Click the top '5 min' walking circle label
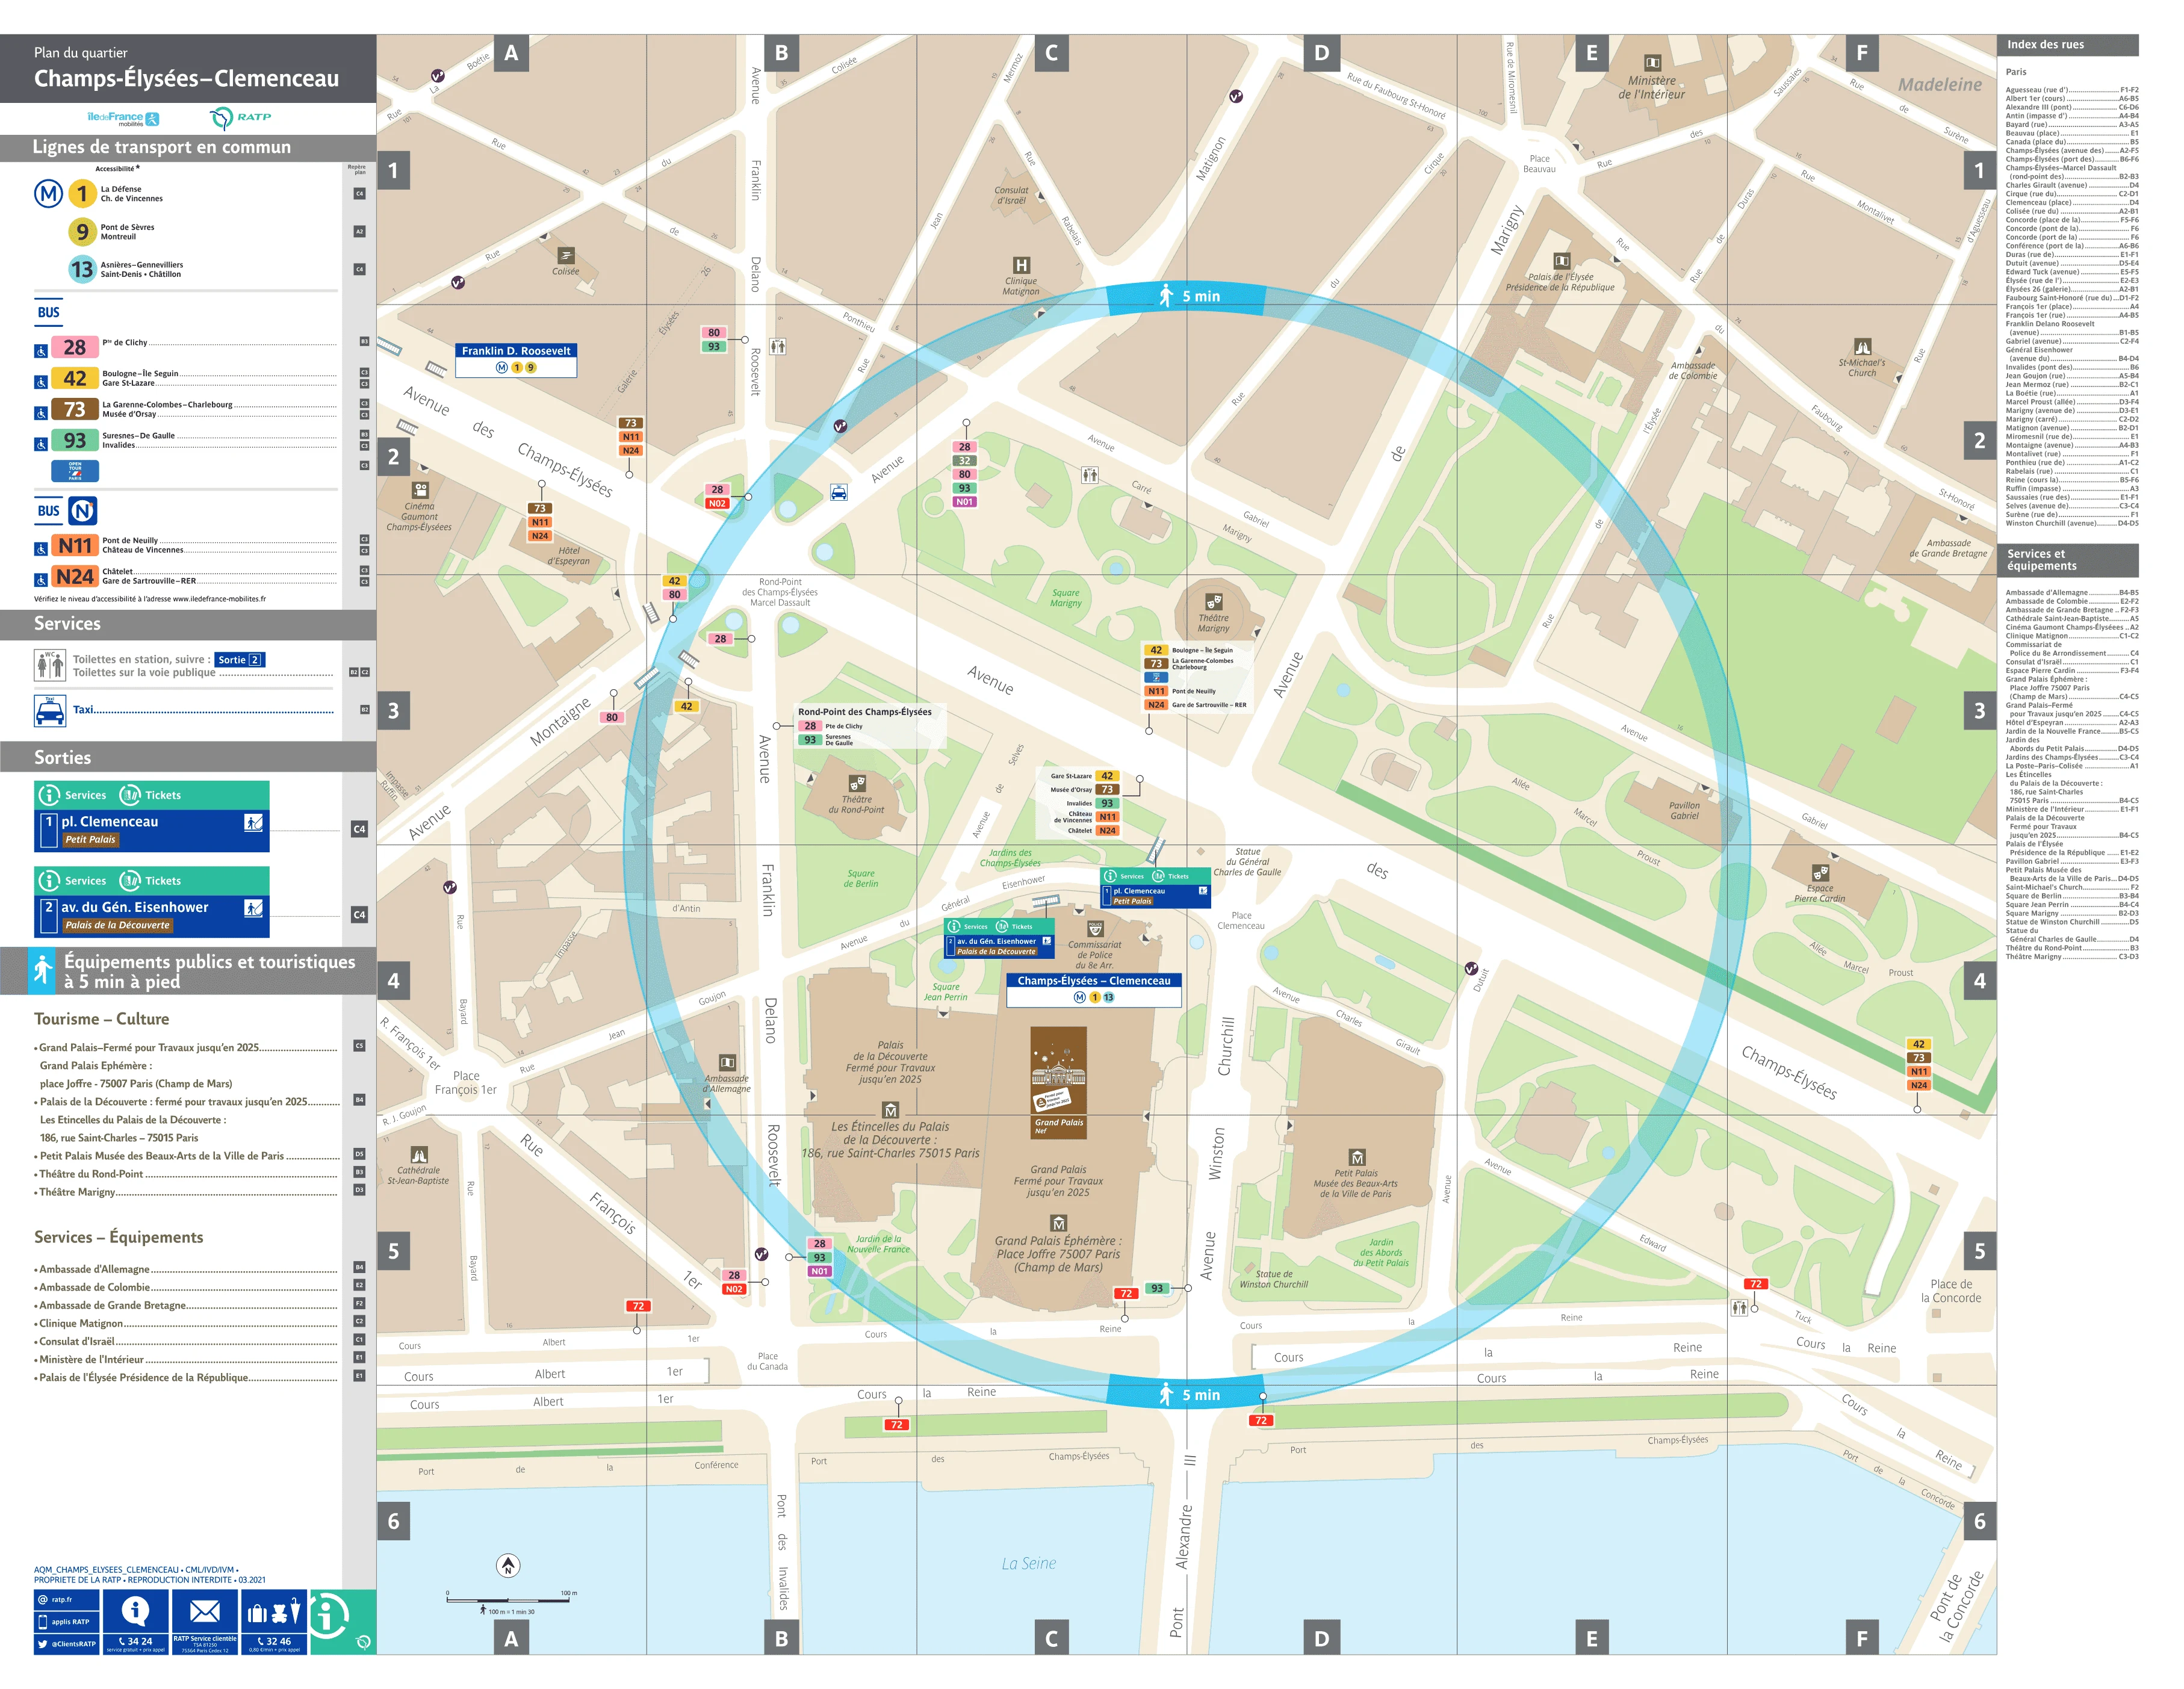Image resolution: width=2184 pixels, height=1689 pixels. pyautogui.click(x=1187, y=297)
